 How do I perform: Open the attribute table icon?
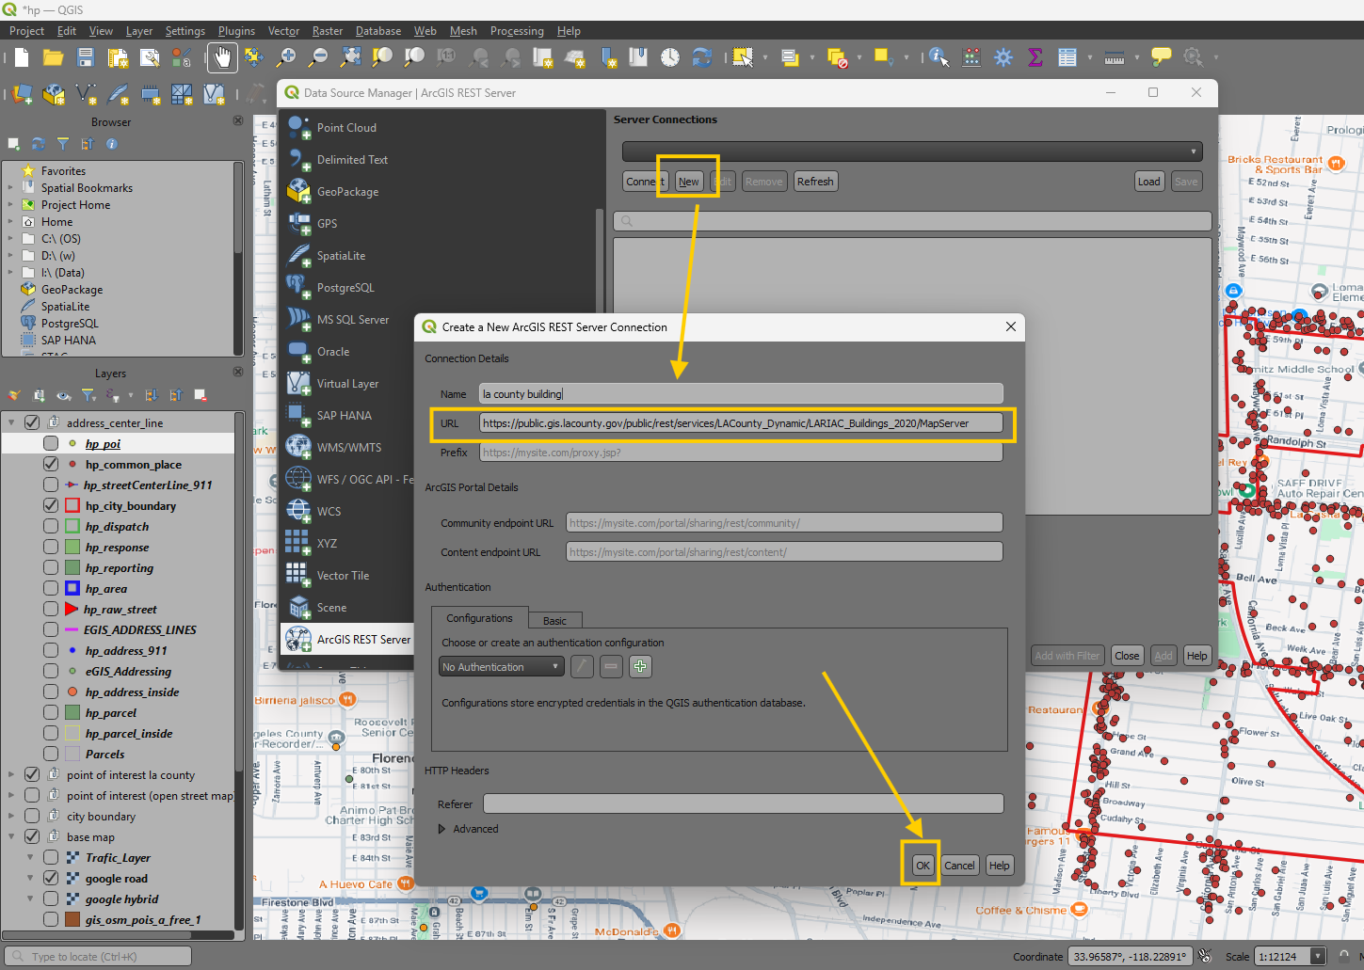[1067, 57]
